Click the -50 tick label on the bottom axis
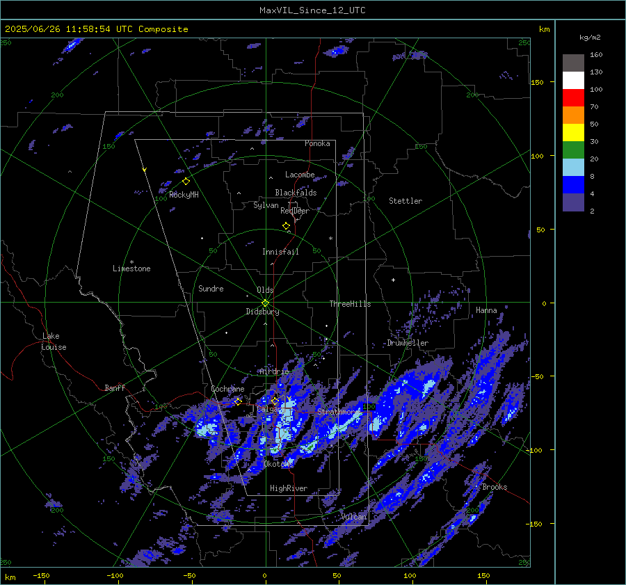 tap(188, 576)
